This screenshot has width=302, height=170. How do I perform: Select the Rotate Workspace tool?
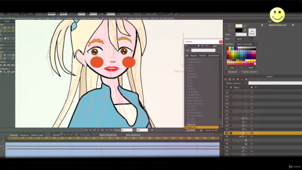pyautogui.click(x=9, y=72)
